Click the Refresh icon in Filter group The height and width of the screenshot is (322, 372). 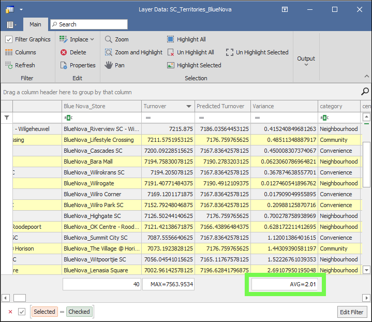(x=9, y=65)
